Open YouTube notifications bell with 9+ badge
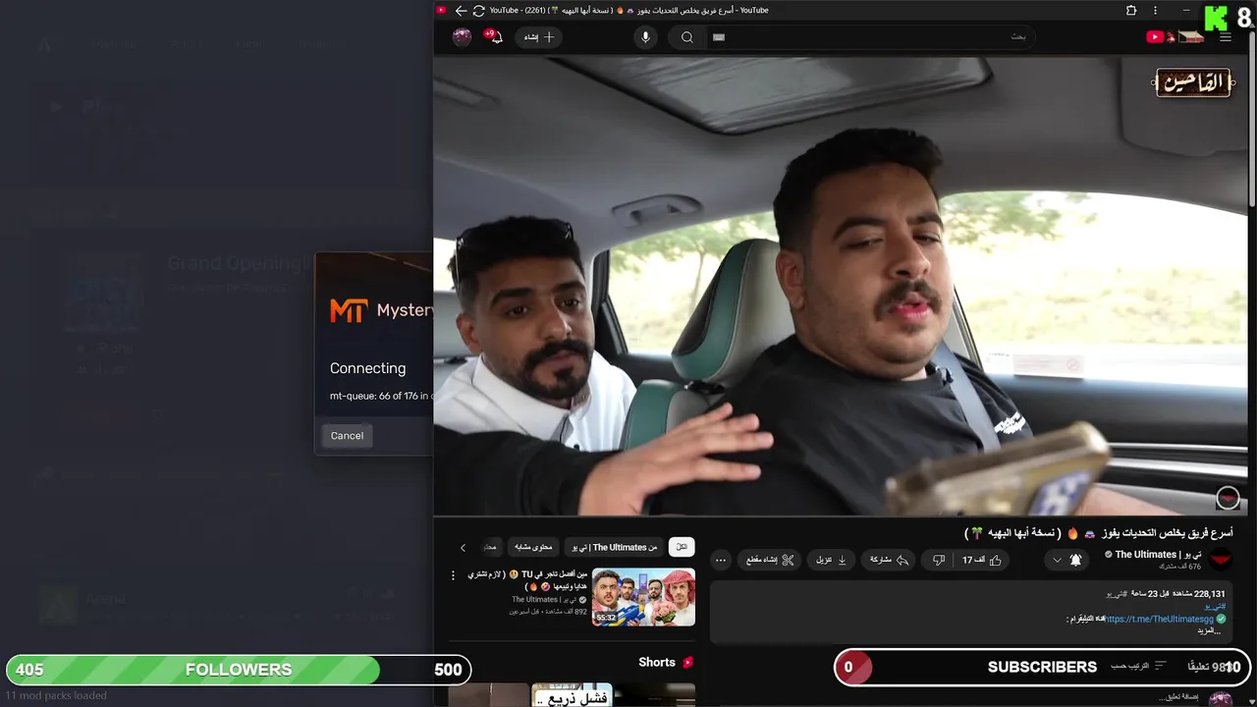 coord(494,36)
